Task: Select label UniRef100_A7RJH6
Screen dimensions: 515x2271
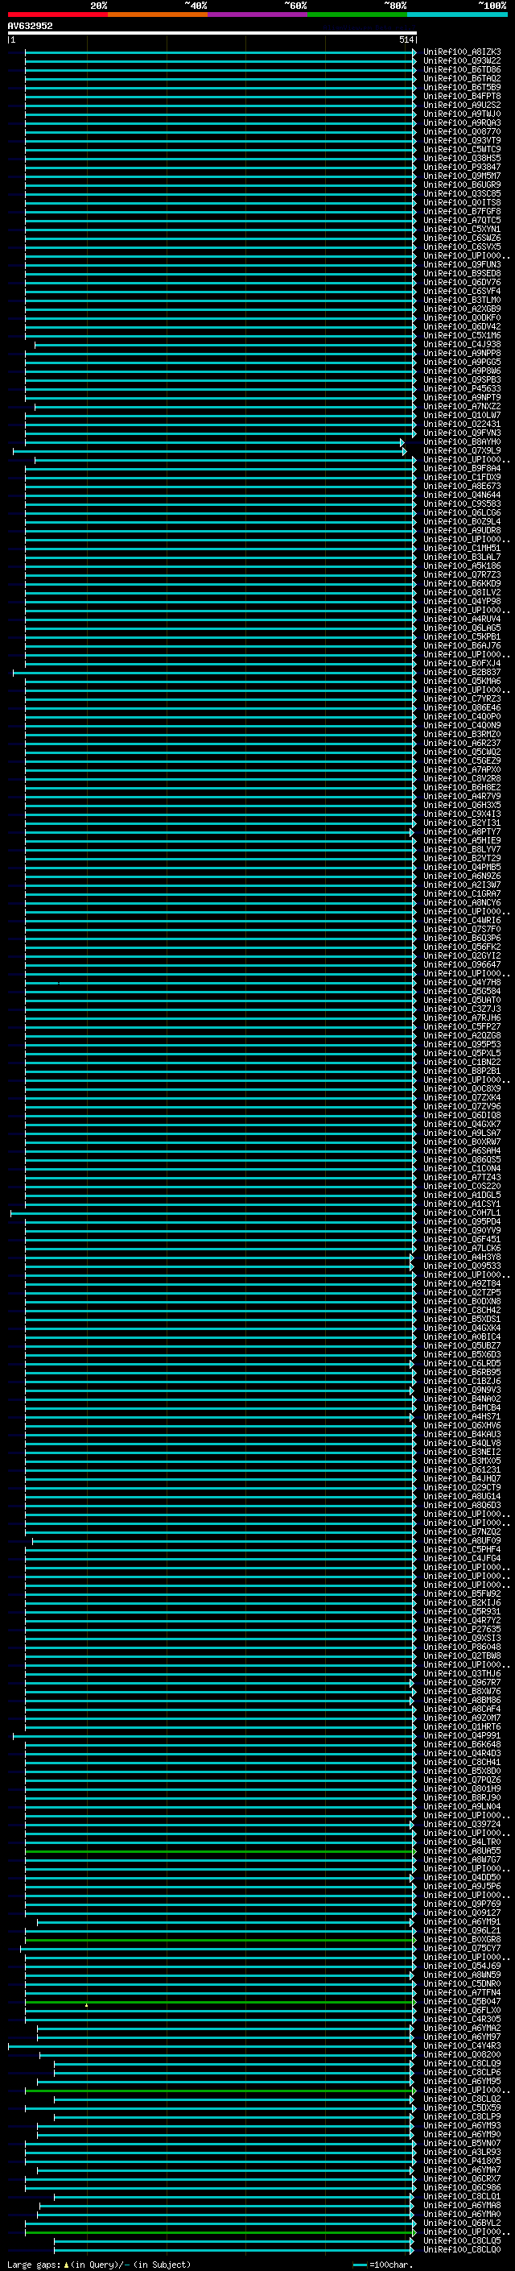Action: tap(462, 1018)
